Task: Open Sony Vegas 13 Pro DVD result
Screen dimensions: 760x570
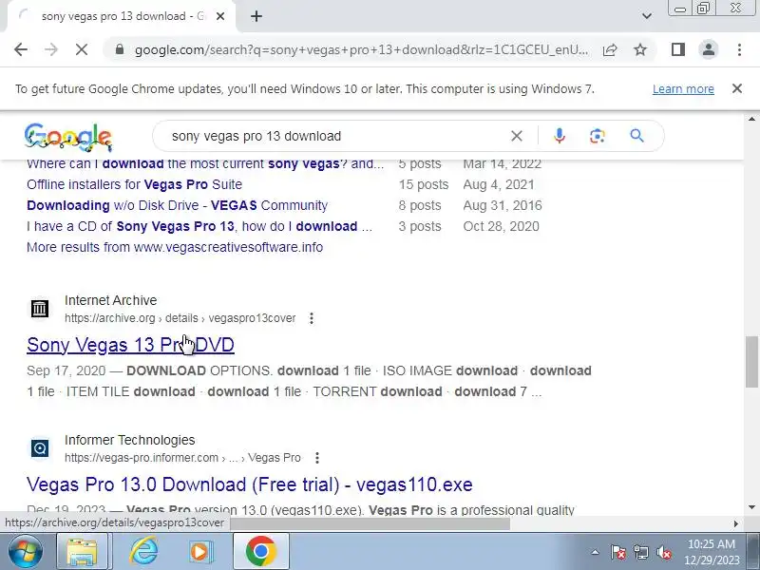Action: (130, 345)
